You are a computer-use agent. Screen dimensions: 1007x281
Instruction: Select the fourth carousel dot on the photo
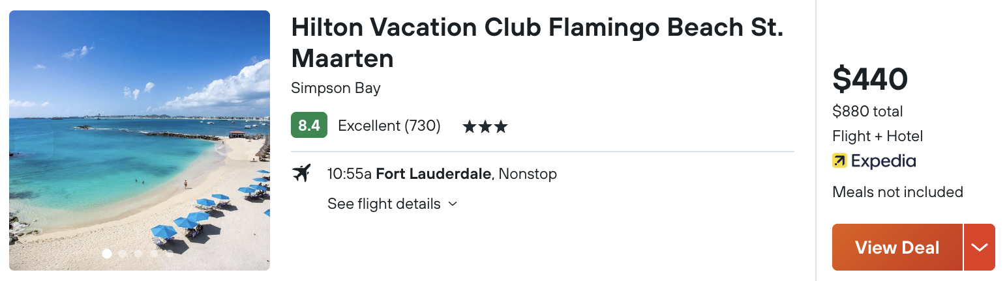pyautogui.click(x=154, y=254)
